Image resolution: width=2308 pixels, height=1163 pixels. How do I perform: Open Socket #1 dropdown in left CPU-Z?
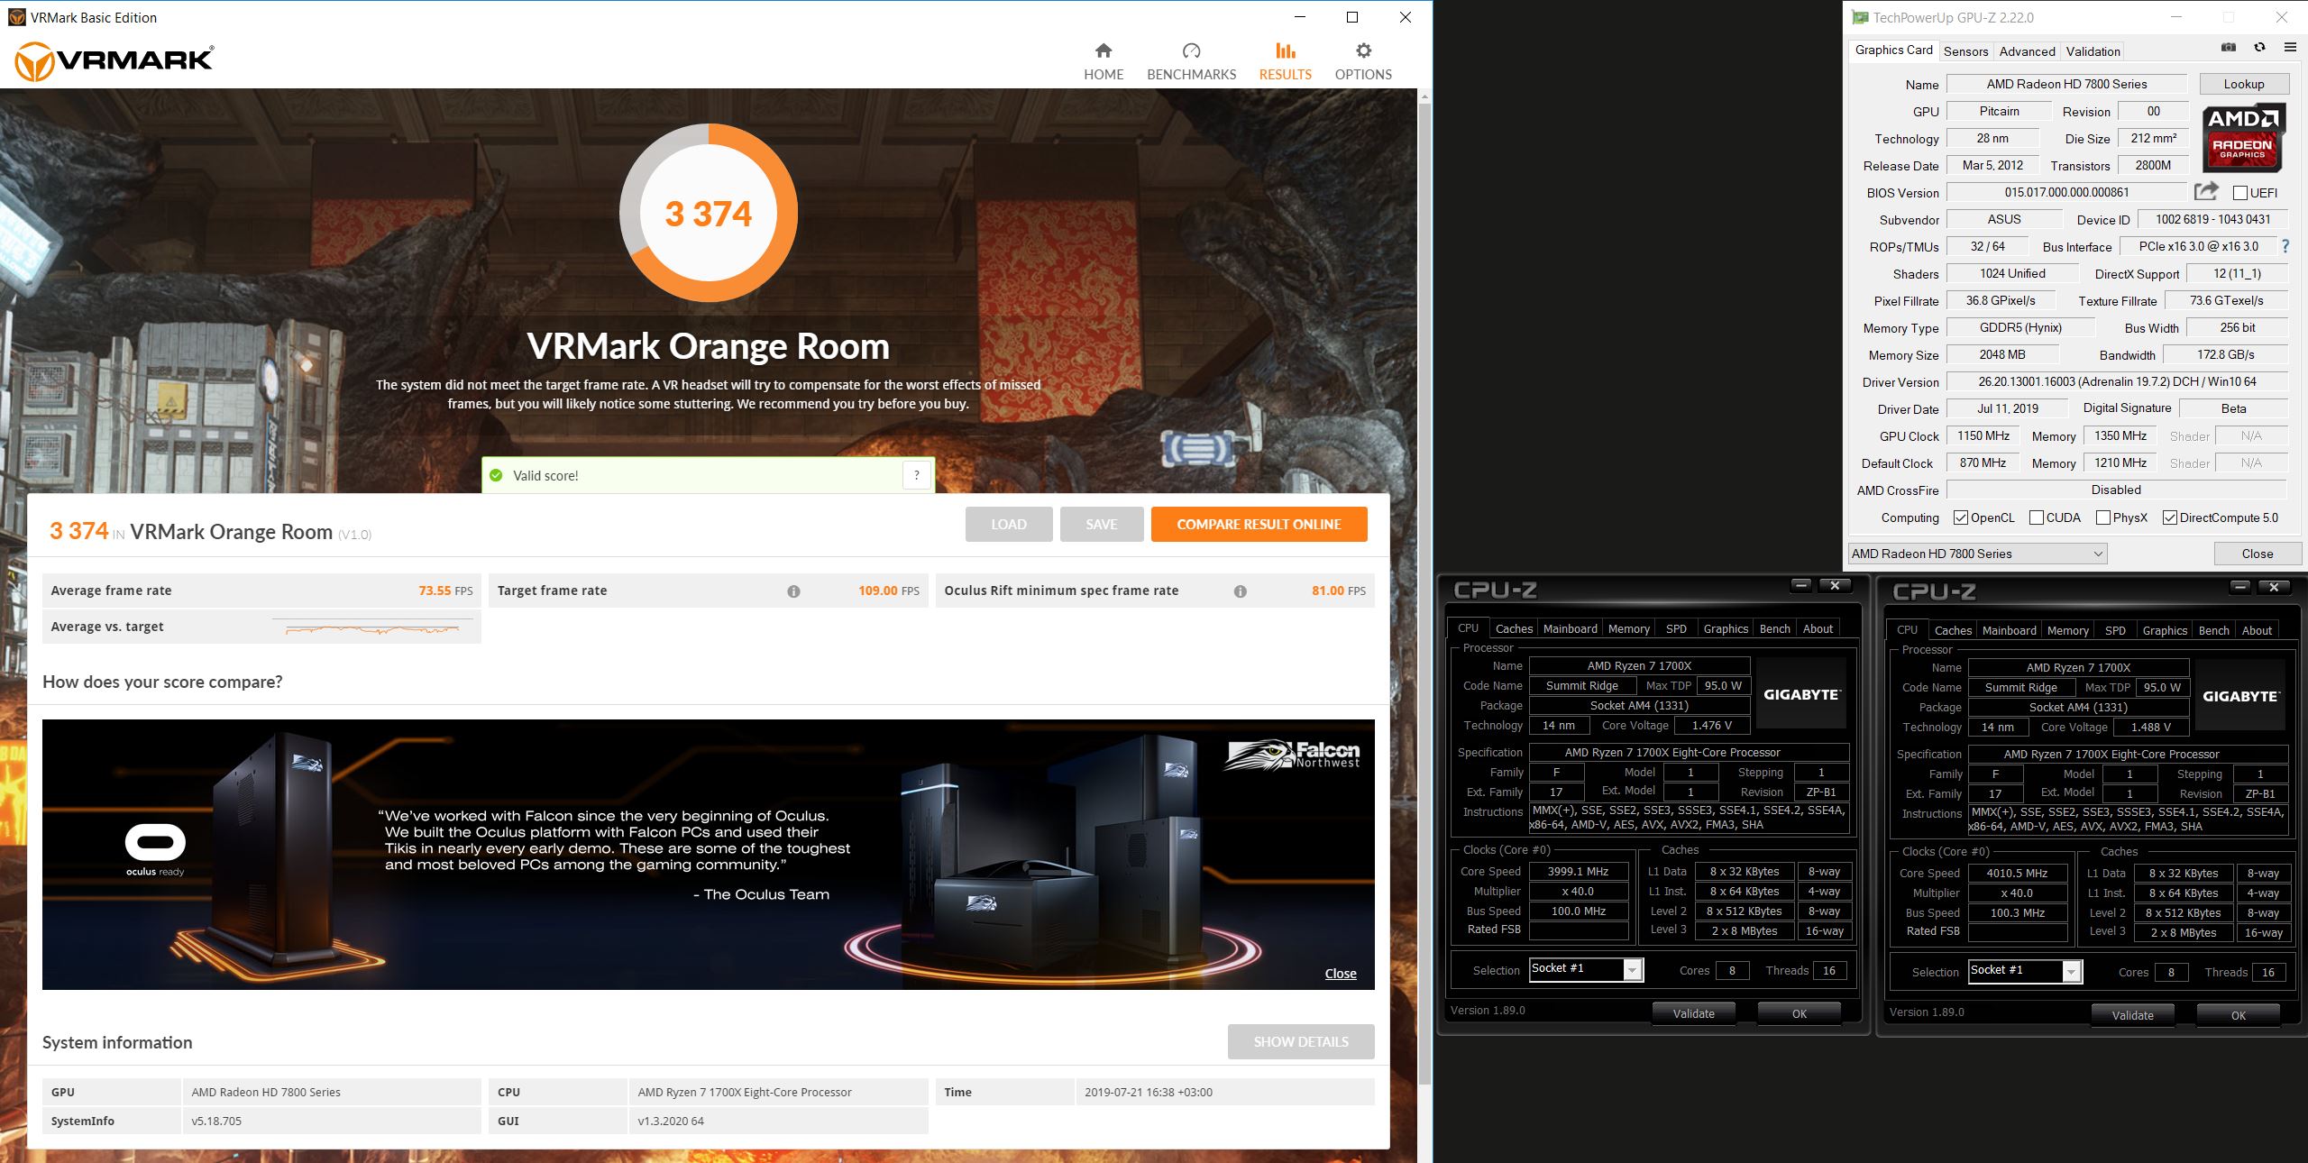[x=1586, y=969]
